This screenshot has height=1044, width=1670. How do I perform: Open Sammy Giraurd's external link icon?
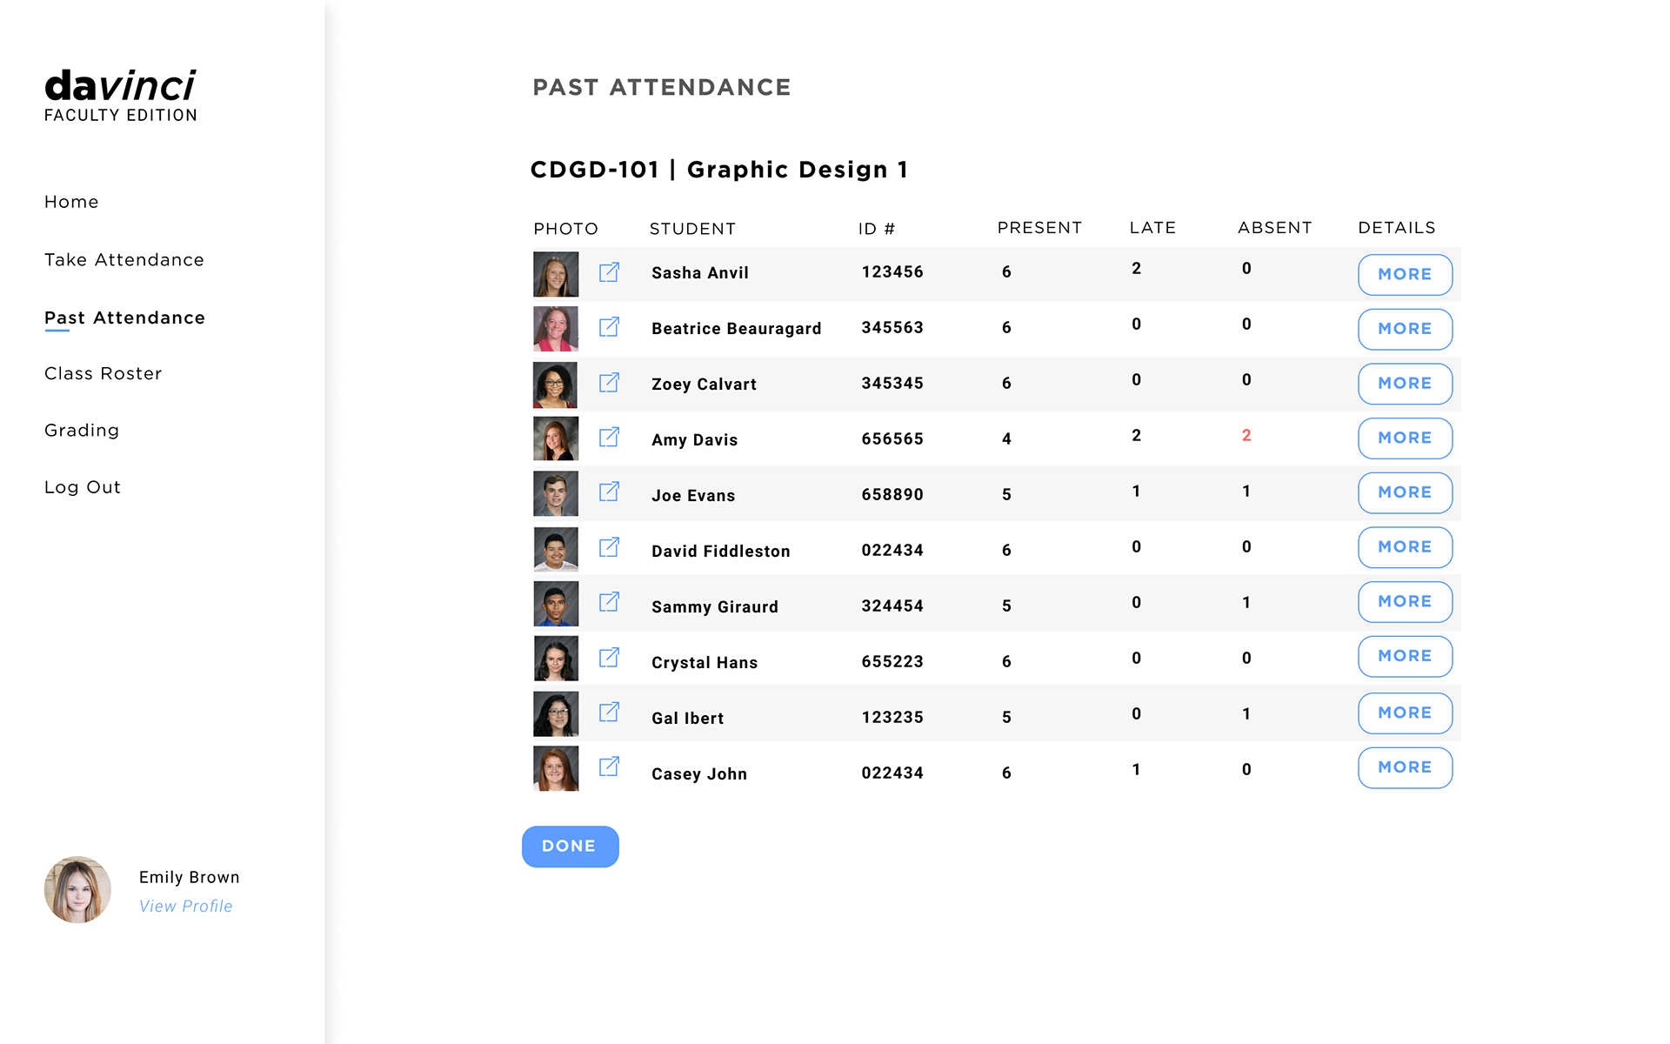(609, 602)
